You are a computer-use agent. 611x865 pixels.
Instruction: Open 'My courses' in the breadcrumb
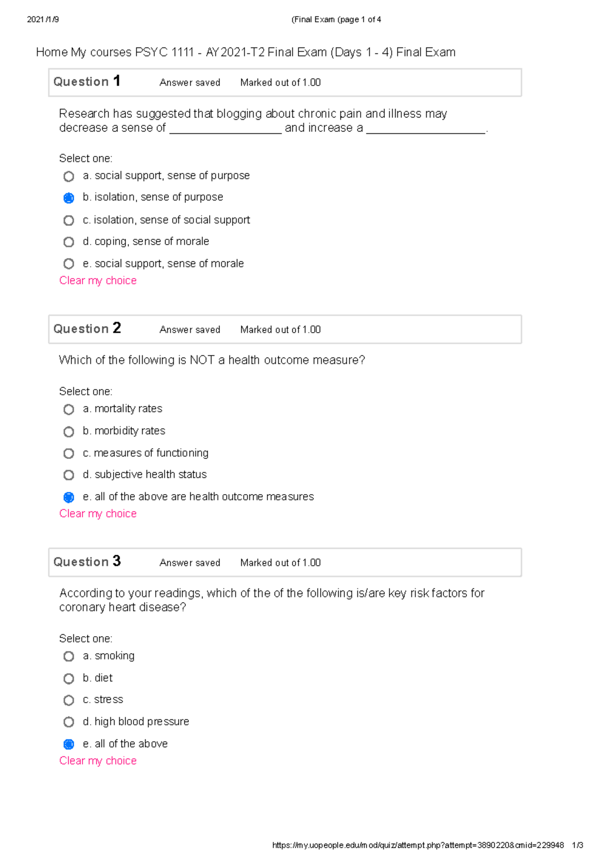click(x=101, y=52)
